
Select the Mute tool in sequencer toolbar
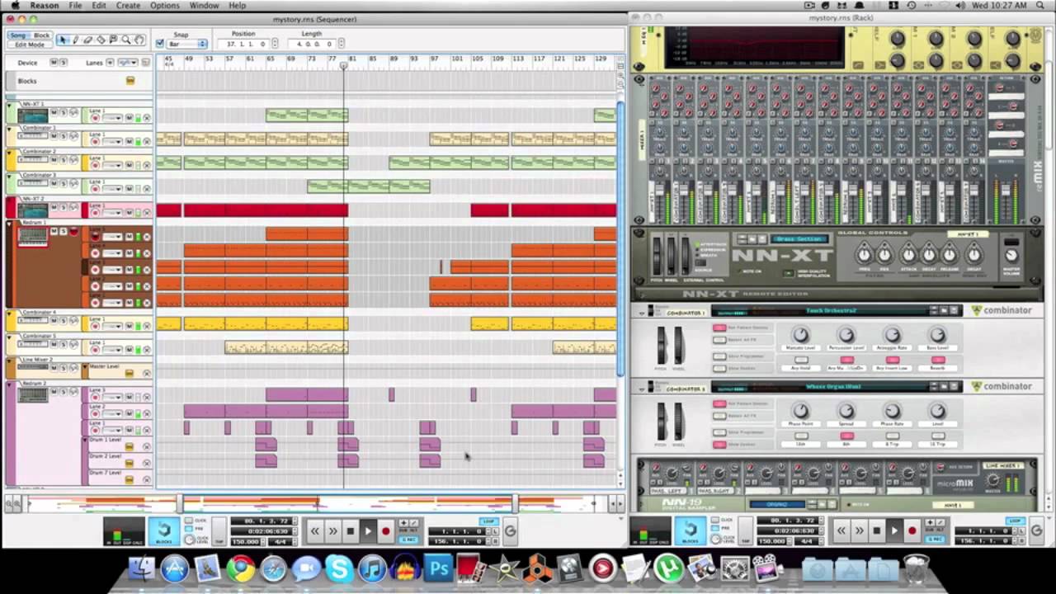tap(113, 40)
